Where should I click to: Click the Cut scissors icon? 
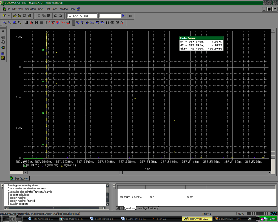coord(38,16)
